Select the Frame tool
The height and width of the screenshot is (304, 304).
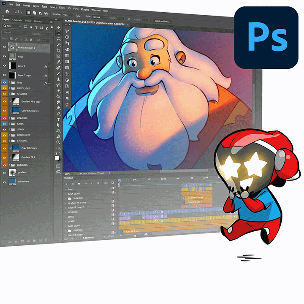pyautogui.click(x=58, y=56)
